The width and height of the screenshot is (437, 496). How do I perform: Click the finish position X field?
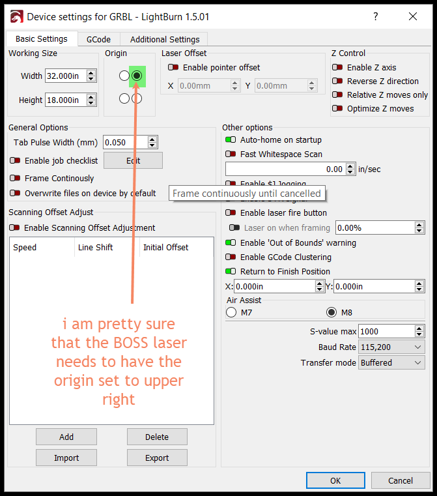(275, 286)
